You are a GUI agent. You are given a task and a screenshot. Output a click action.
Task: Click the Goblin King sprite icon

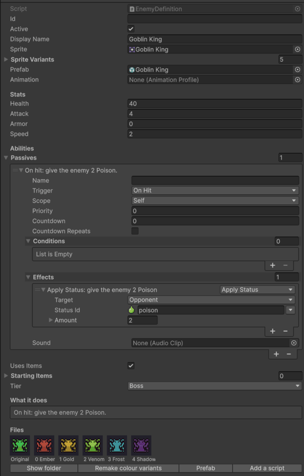click(132, 50)
